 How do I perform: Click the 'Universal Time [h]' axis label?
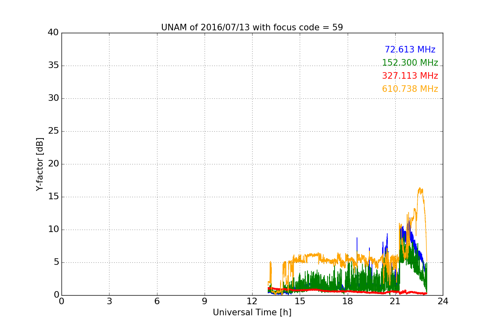click(252, 312)
